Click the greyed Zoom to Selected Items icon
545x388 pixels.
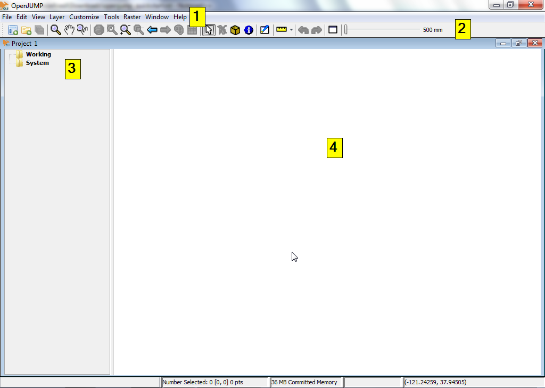pyautogui.click(x=112, y=30)
